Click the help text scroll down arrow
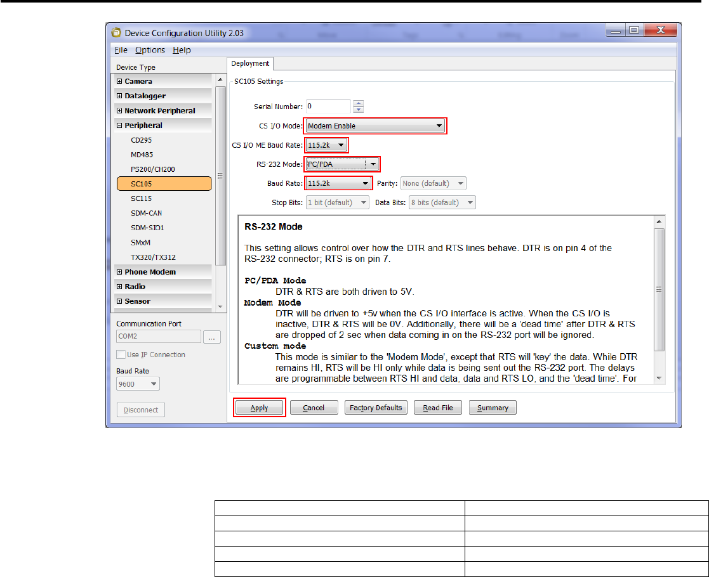Image resolution: width=709 pixels, height=577 pixels. (659, 378)
